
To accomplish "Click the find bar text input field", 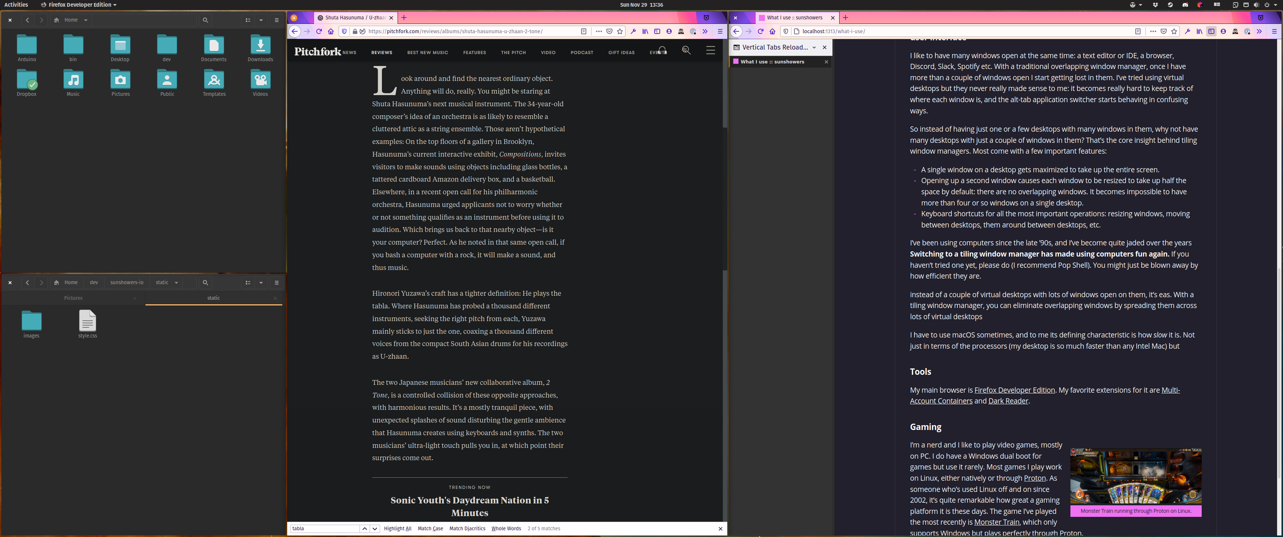I will 325,528.
